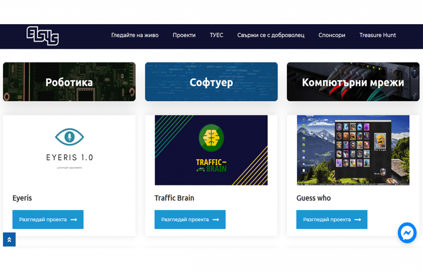Select the Софтуер category banner
The width and height of the screenshot is (423, 272).
click(211, 82)
